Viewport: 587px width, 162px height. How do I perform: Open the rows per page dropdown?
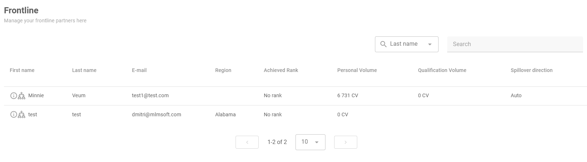tap(310, 142)
